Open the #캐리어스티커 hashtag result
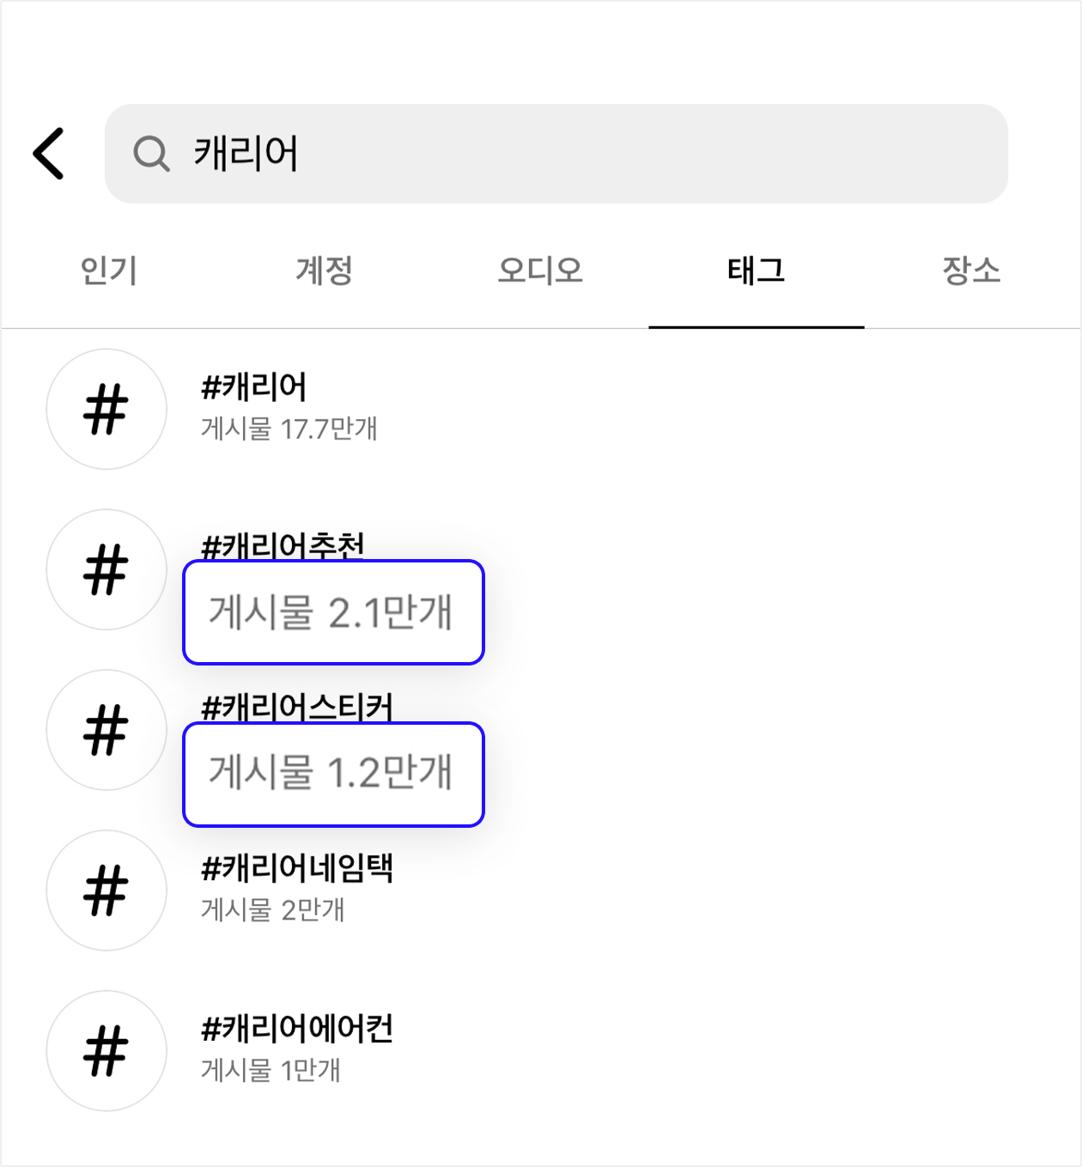 (296, 707)
